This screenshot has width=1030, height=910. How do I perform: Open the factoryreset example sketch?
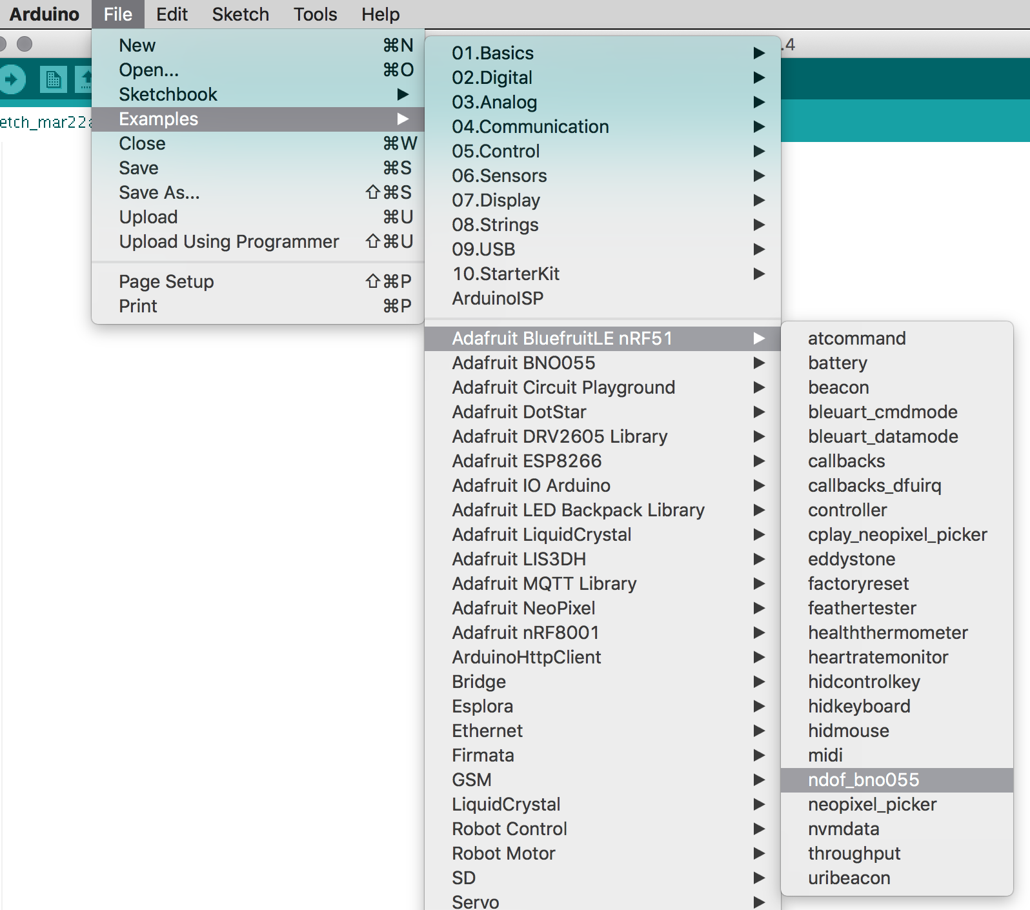click(x=897, y=583)
